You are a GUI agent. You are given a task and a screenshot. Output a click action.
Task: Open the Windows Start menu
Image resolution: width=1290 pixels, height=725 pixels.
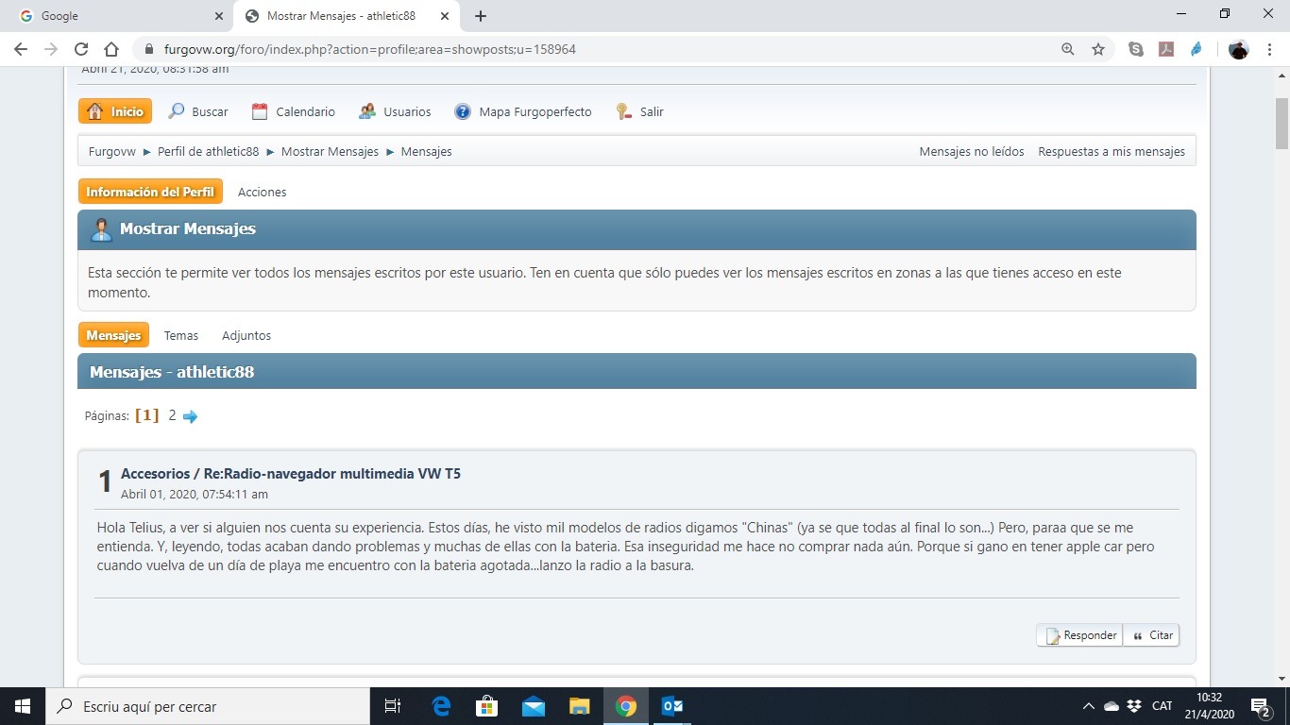(22, 706)
